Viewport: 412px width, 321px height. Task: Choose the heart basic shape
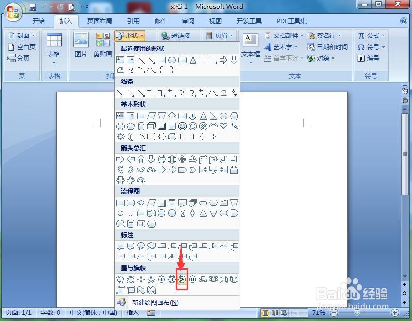pyautogui.click(x=224, y=126)
